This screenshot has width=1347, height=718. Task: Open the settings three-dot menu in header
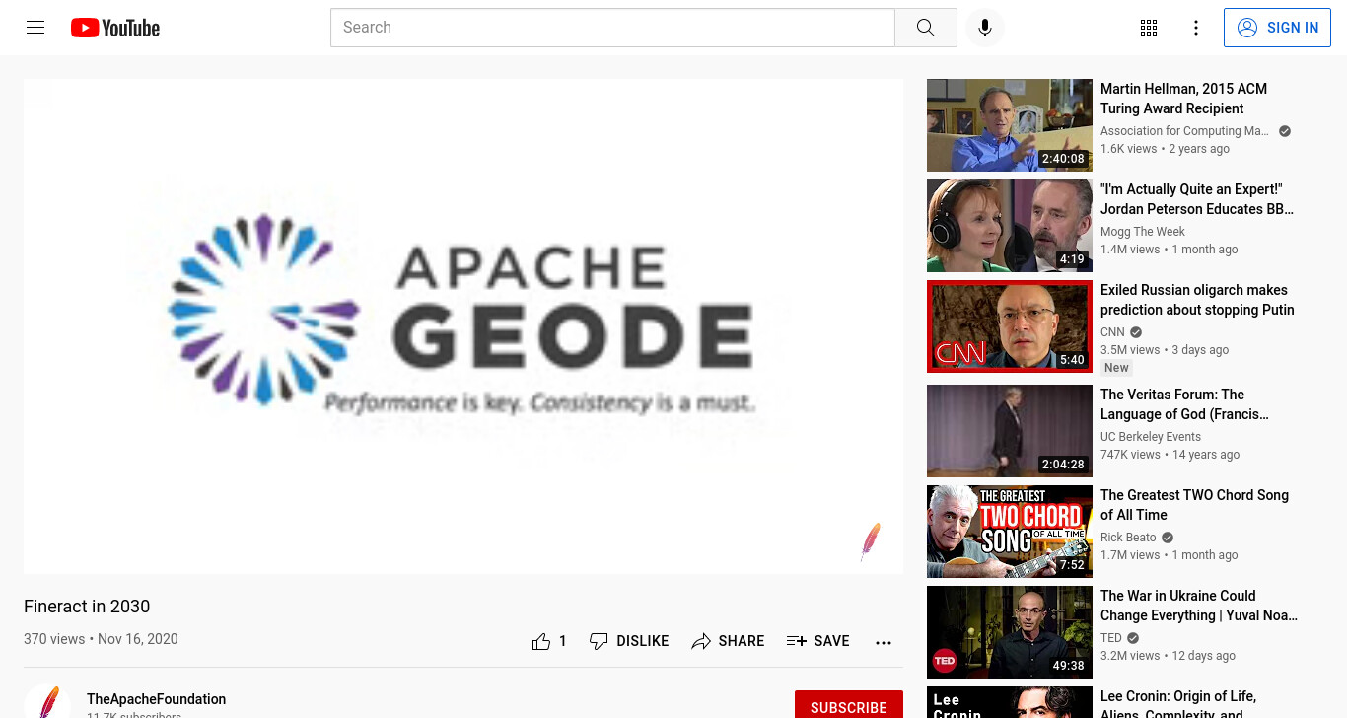(1196, 28)
